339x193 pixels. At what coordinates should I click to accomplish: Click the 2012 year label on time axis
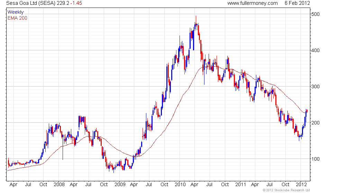click(x=301, y=185)
